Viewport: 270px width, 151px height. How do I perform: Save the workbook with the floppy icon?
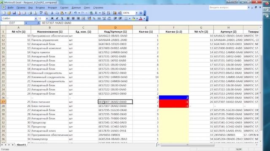[x=14, y=13]
